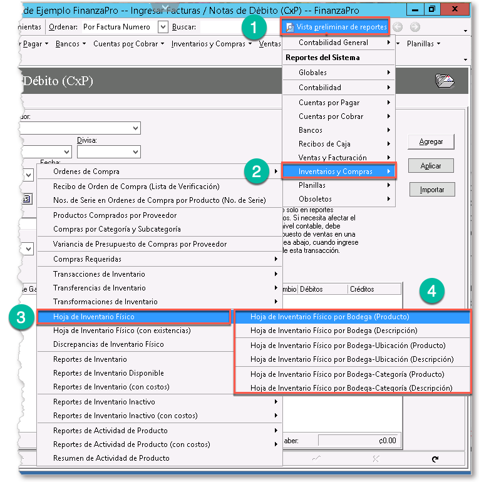
Task: Select Inventarios y Compras in reports menu
Action: 339,172
